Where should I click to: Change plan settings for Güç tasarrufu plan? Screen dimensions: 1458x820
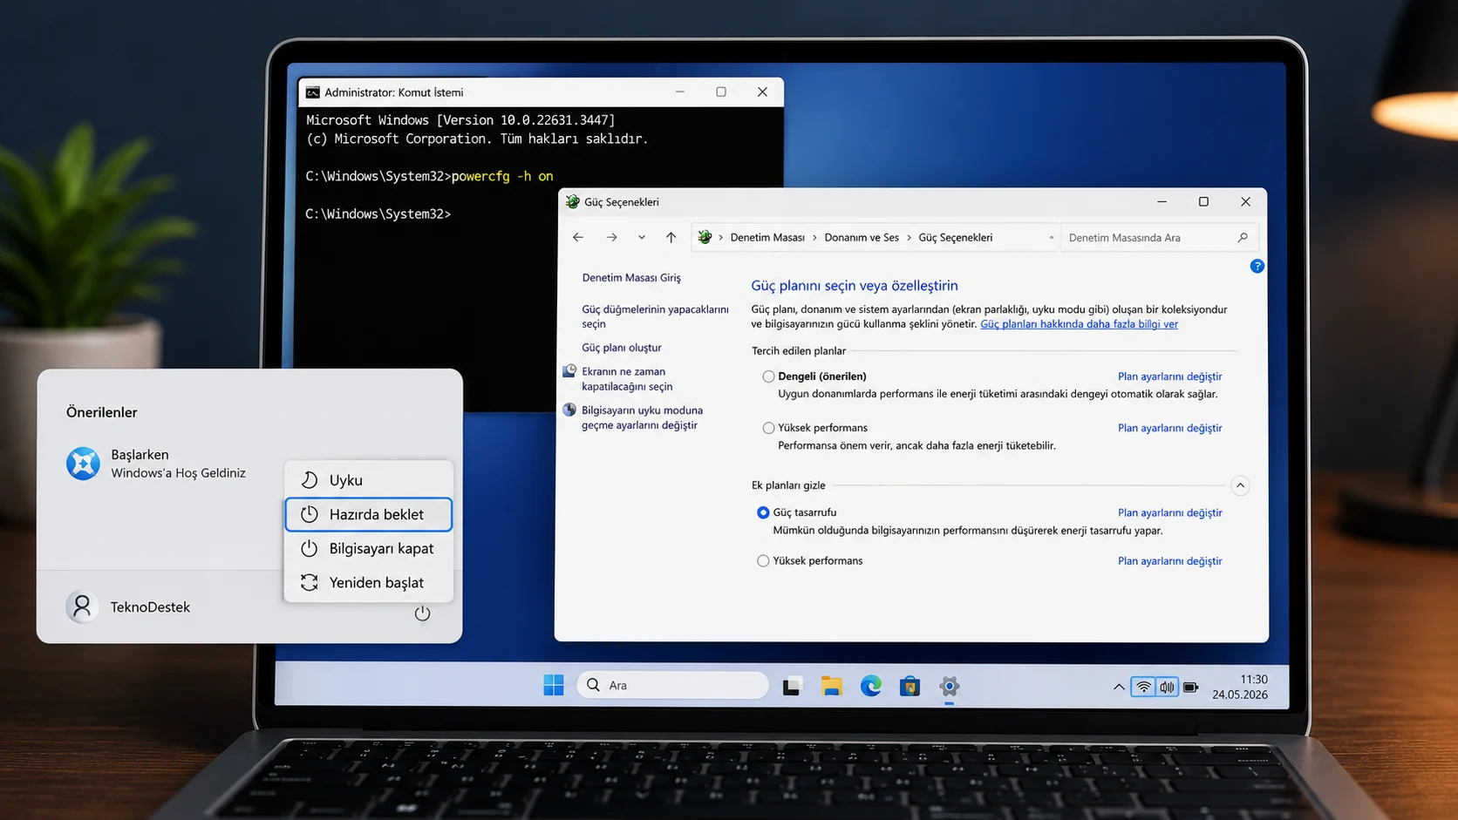pos(1169,512)
